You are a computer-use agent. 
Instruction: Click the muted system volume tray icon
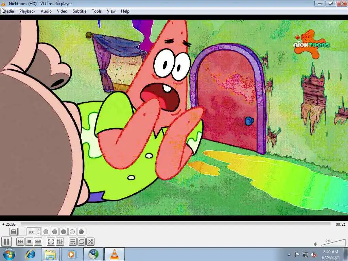(x=314, y=255)
